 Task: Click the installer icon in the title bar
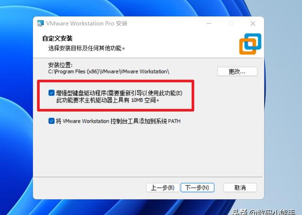pos(41,23)
